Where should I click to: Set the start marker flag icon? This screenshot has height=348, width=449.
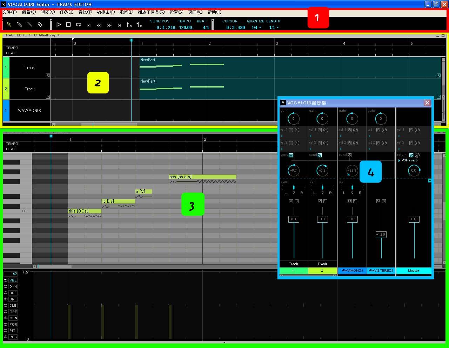tap(129, 25)
